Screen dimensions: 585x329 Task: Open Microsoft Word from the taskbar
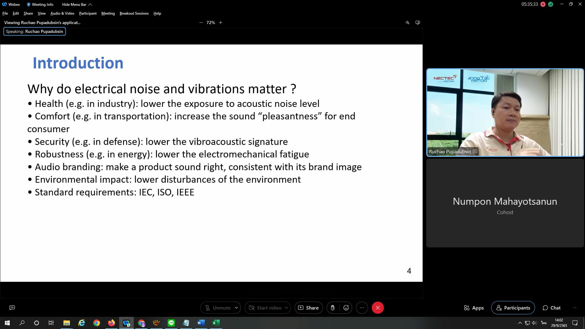point(201,323)
